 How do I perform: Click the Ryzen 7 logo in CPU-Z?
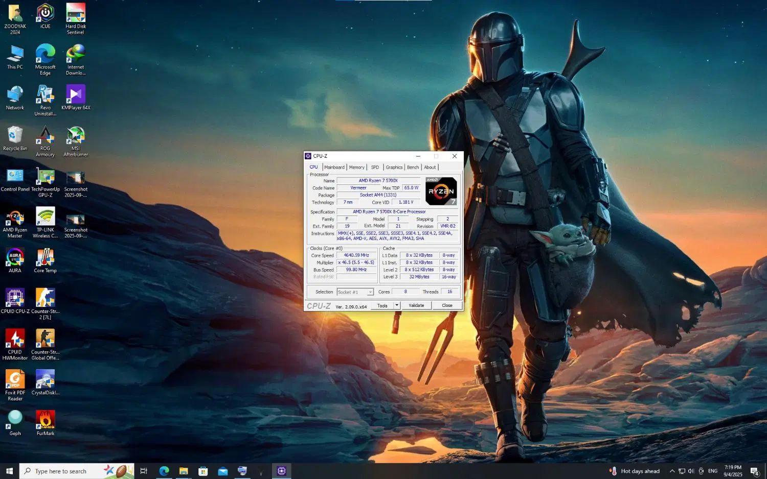tap(441, 191)
